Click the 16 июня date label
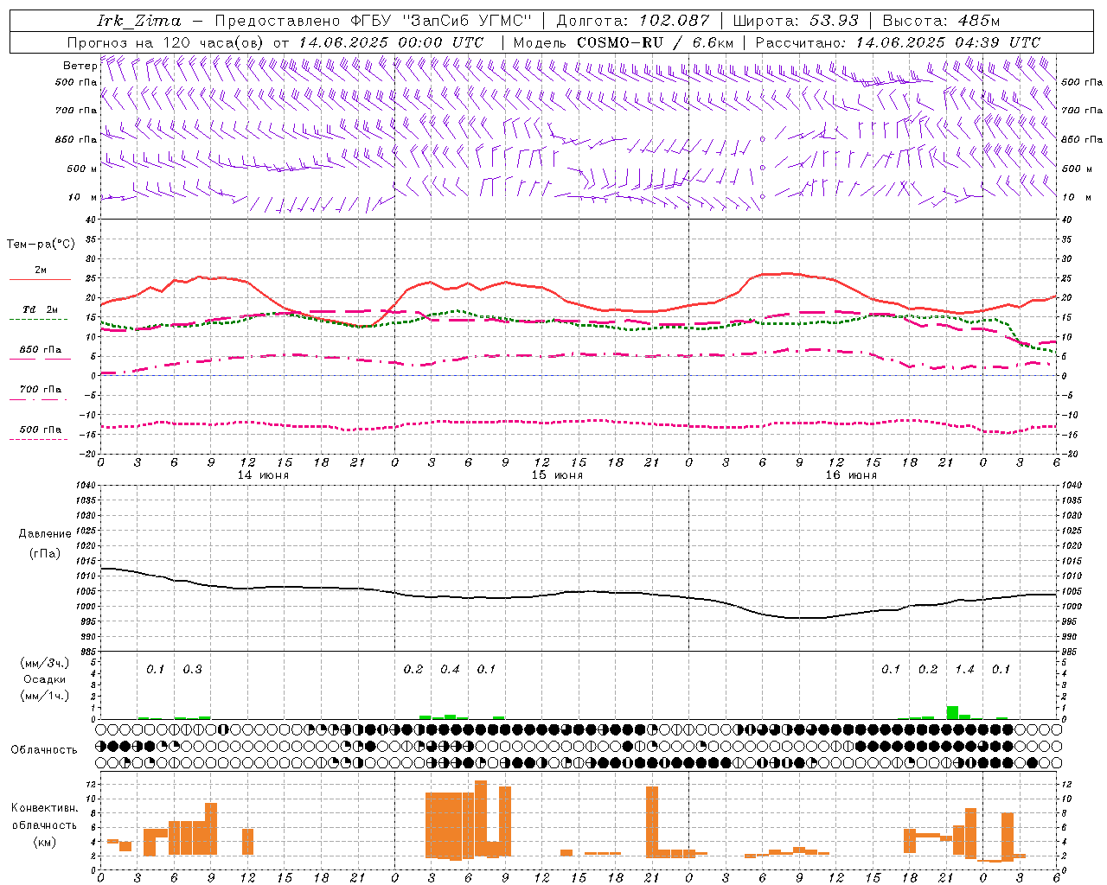1107x885 pixels. [x=851, y=475]
